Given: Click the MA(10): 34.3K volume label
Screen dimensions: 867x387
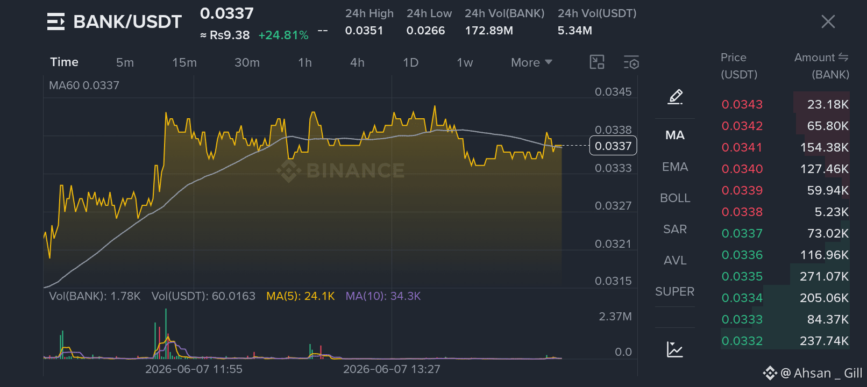Looking at the screenshot, I should tap(383, 296).
